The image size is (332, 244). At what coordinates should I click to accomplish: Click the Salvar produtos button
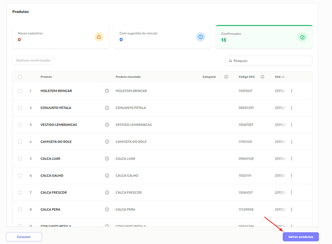[x=300, y=237]
